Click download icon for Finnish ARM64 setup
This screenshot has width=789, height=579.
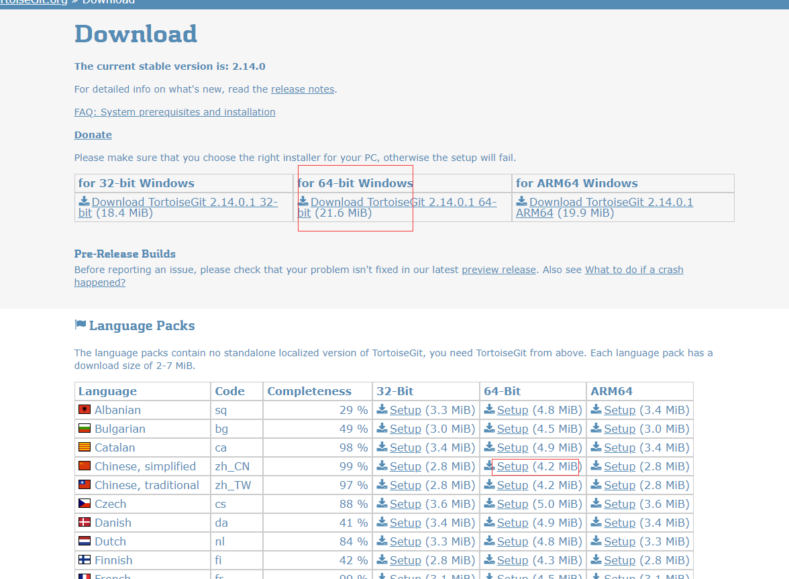tap(596, 560)
